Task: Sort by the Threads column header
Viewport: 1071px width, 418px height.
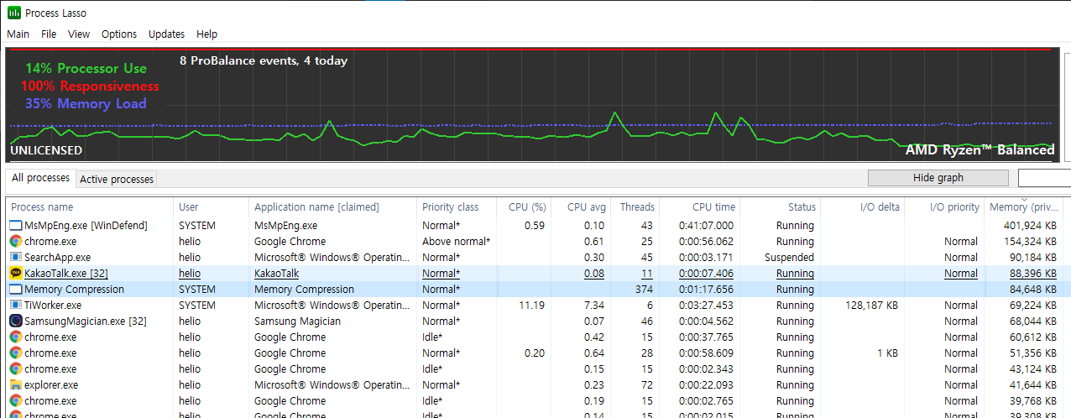Action: tap(636, 206)
